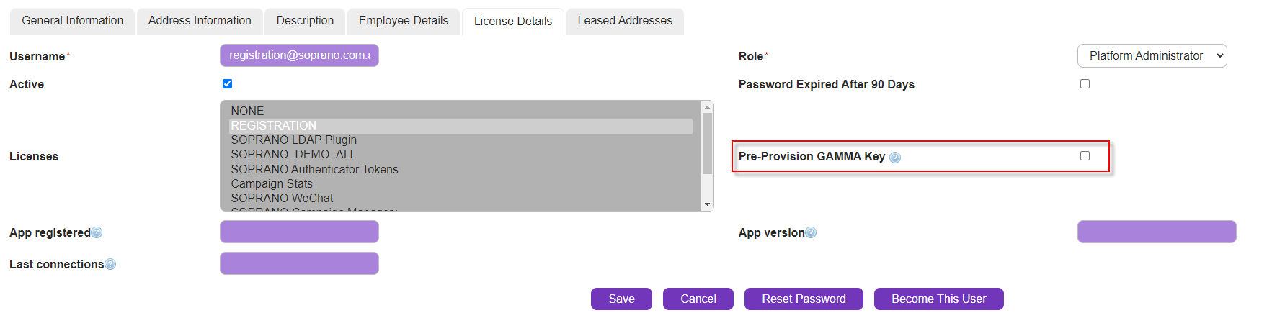The width and height of the screenshot is (1285, 318).
Task: Click the Reset Password button
Action: pos(804,299)
